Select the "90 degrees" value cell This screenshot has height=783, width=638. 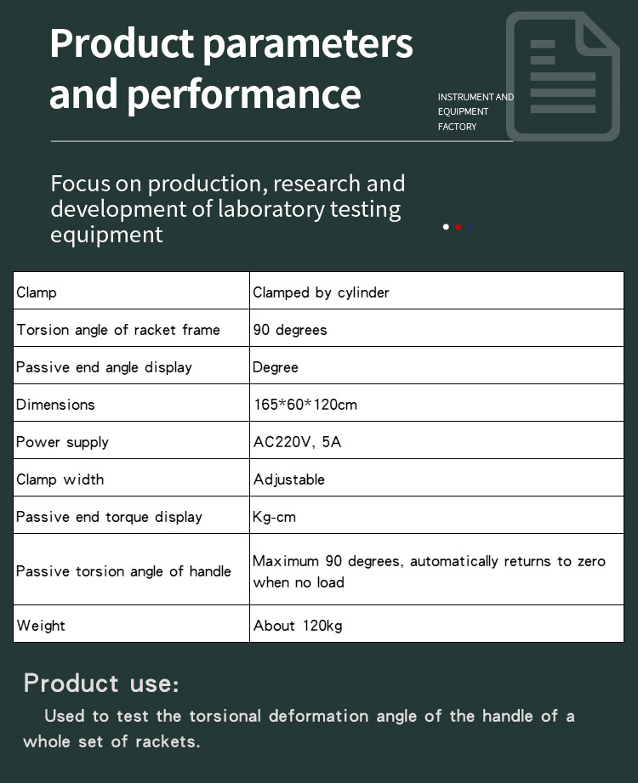click(290, 330)
